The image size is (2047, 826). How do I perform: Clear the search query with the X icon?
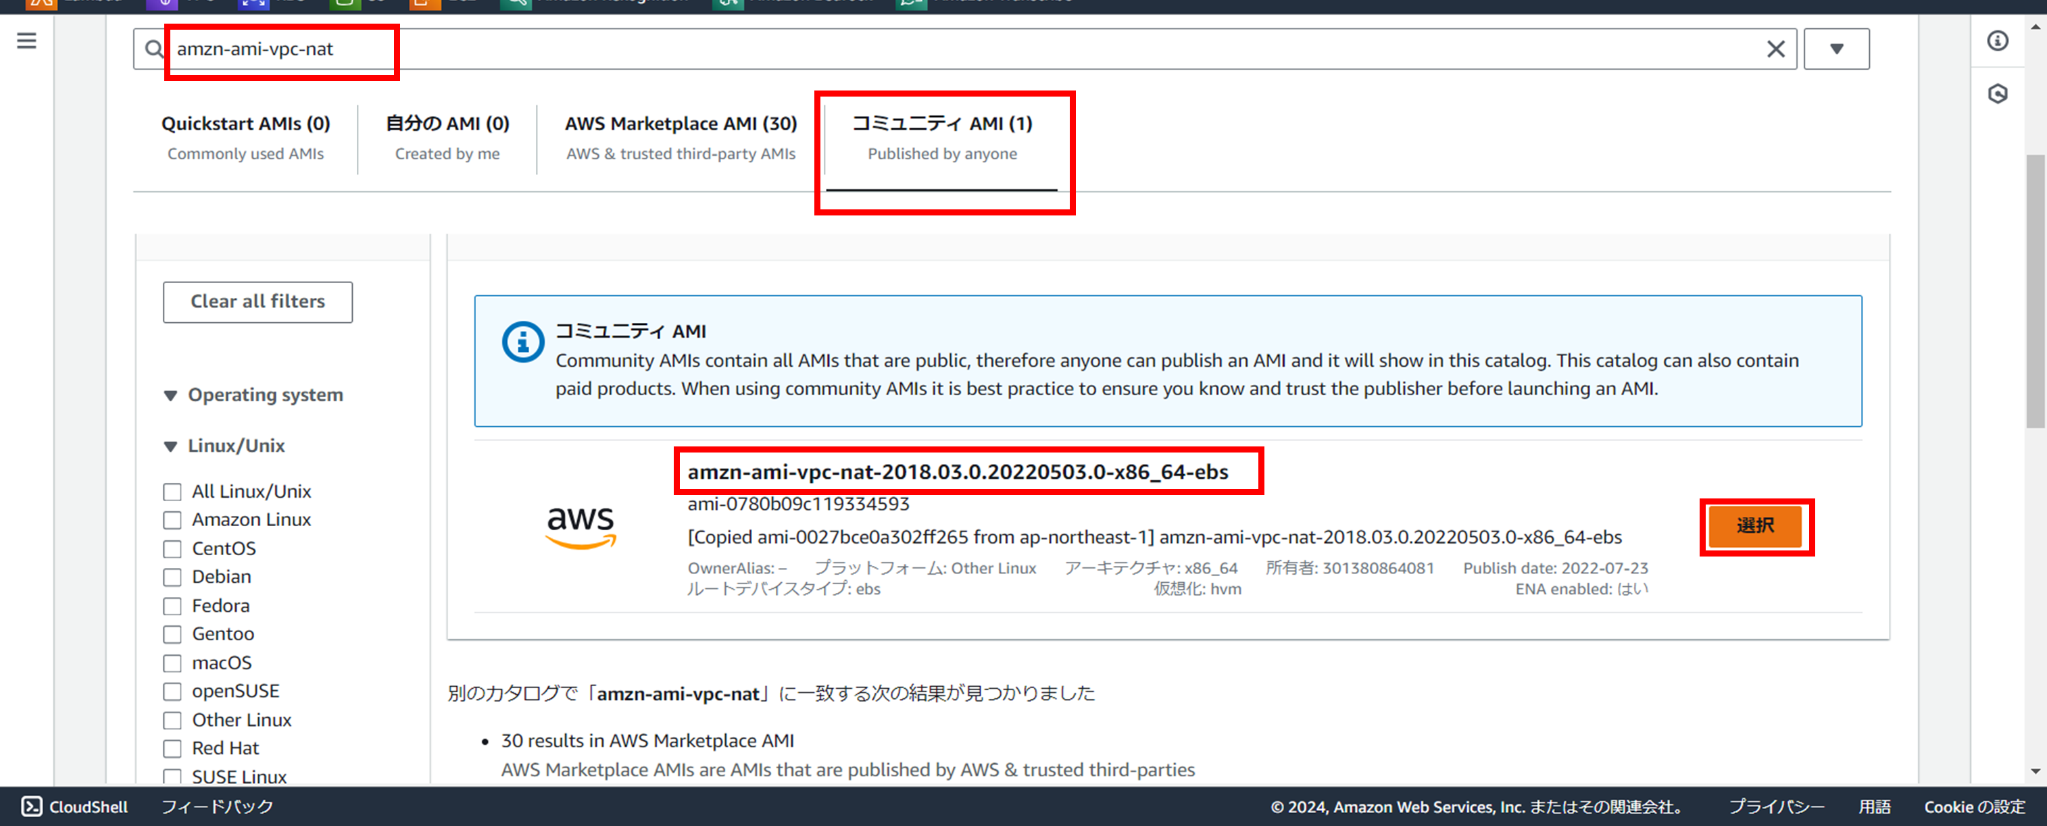(1776, 49)
